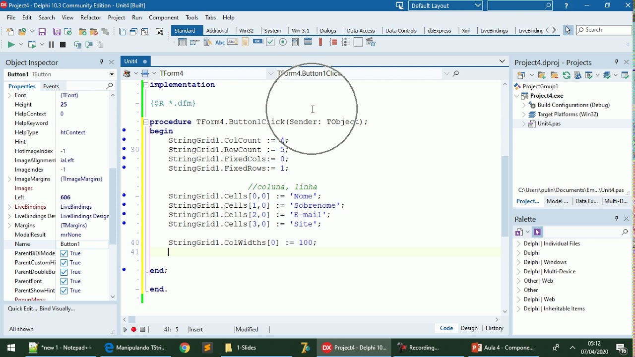Click the Stop program (black square) icon
The height and width of the screenshot is (357, 635).
[x=63, y=45]
